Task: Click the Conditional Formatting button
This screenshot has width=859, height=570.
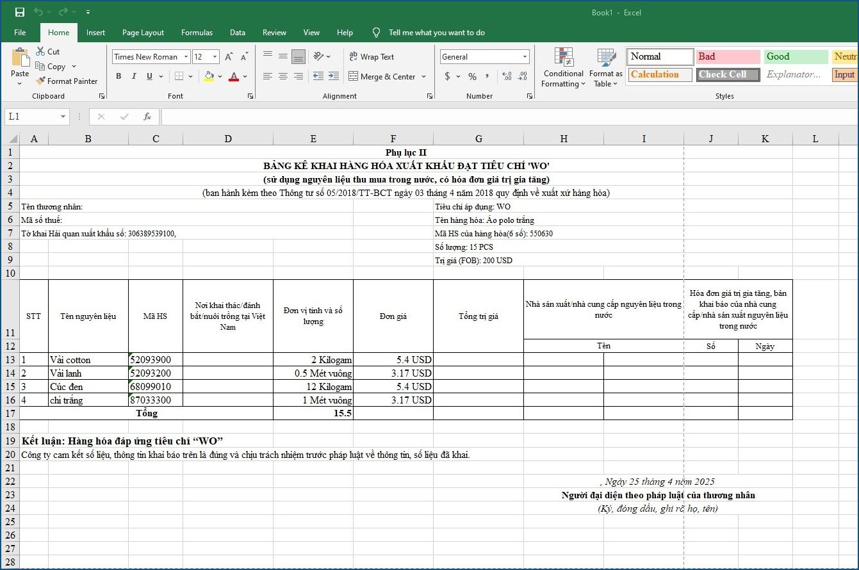Action: 563,68
